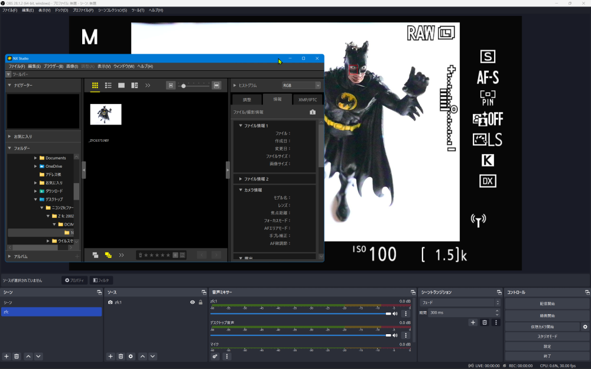Click the large thumbnail size icon in NX Studio
Image resolution: width=591 pixels, height=369 pixels.
tap(216, 86)
